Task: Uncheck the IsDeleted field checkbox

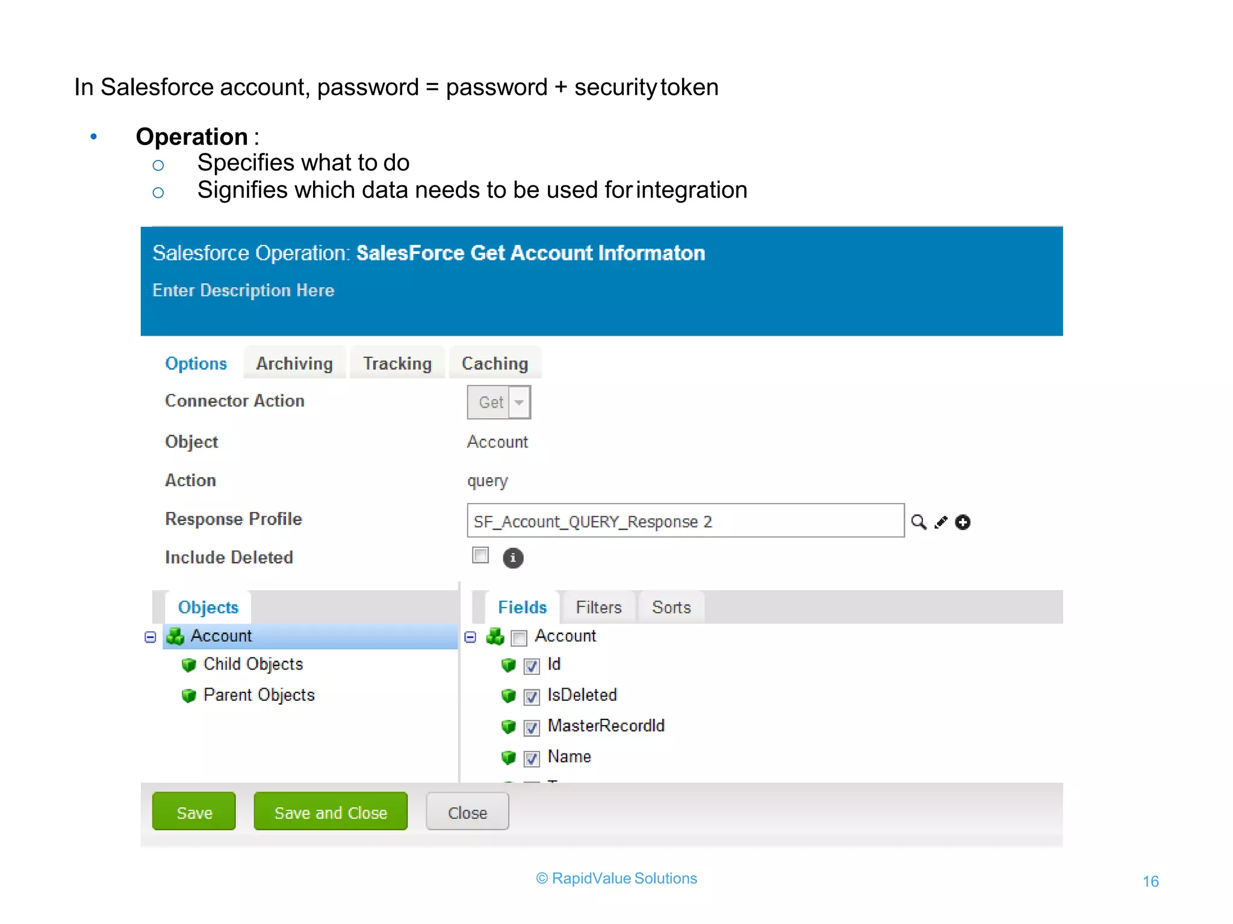Action: click(532, 697)
